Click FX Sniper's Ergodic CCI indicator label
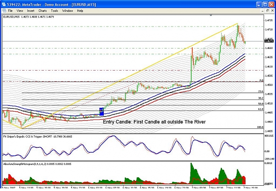This screenshot has width=276, height=191. (x=38, y=136)
